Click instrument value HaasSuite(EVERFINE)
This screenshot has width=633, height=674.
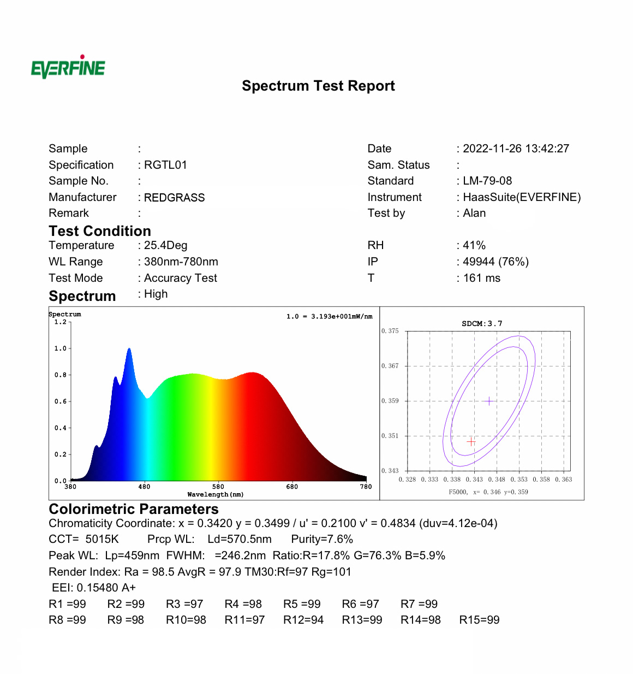tap(522, 197)
